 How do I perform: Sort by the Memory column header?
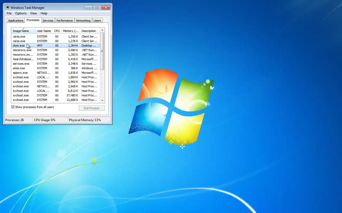pyautogui.click(x=71, y=31)
